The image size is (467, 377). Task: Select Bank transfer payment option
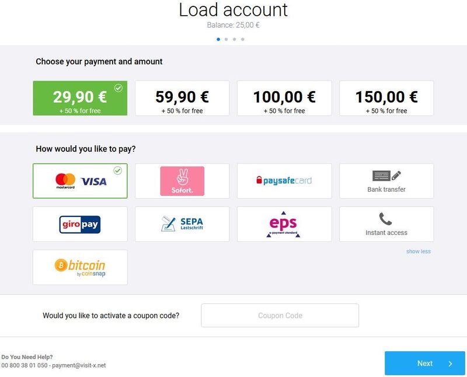click(x=386, y=181)
